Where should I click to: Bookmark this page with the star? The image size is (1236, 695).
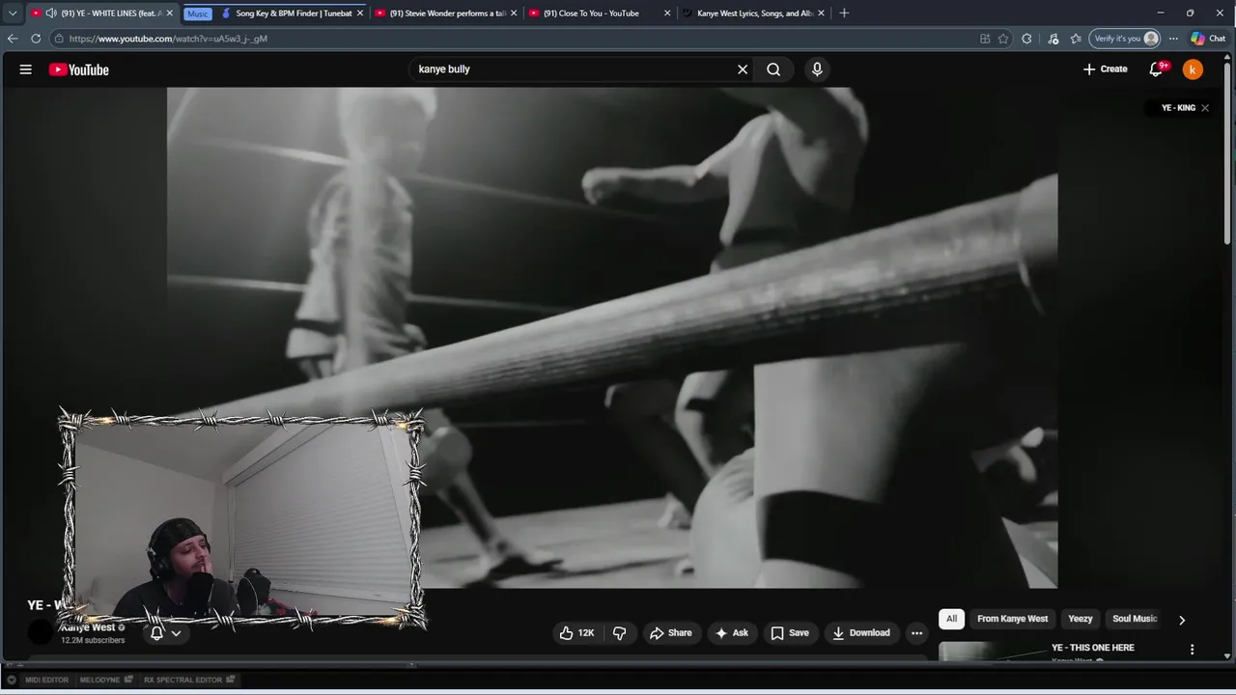coord(1003,39)
